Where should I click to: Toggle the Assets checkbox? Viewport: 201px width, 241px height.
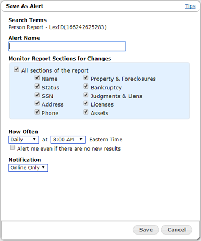[x=86, y=112]
